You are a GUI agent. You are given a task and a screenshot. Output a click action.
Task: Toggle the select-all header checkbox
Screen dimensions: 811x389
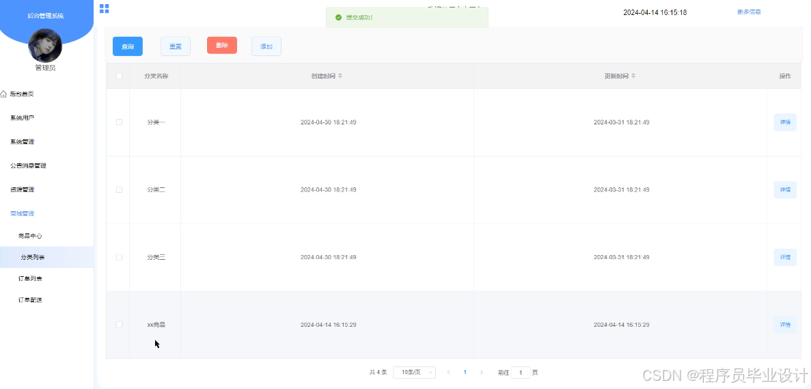[x=120, y=76]
